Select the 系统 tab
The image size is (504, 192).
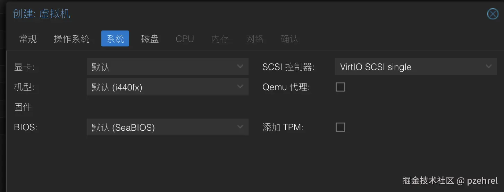pyautogui.click(x=115, y=38)
